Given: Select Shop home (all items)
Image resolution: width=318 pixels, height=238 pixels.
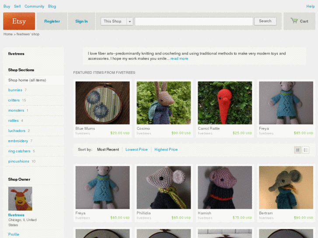Looking at the screenshot, I should click(x=27, y=80).
